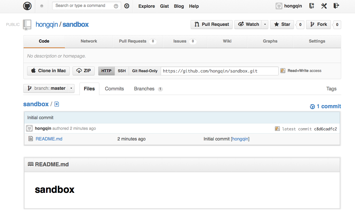Image resolution: width=355 pixels, height=217 pixels.
Task: Open account settings tools icon
Action: [x=324, y=6]
